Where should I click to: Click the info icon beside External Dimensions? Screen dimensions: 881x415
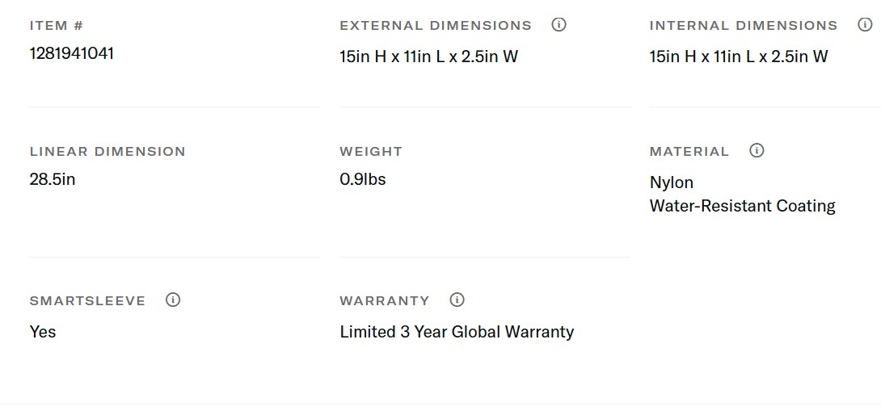[559, 25]
